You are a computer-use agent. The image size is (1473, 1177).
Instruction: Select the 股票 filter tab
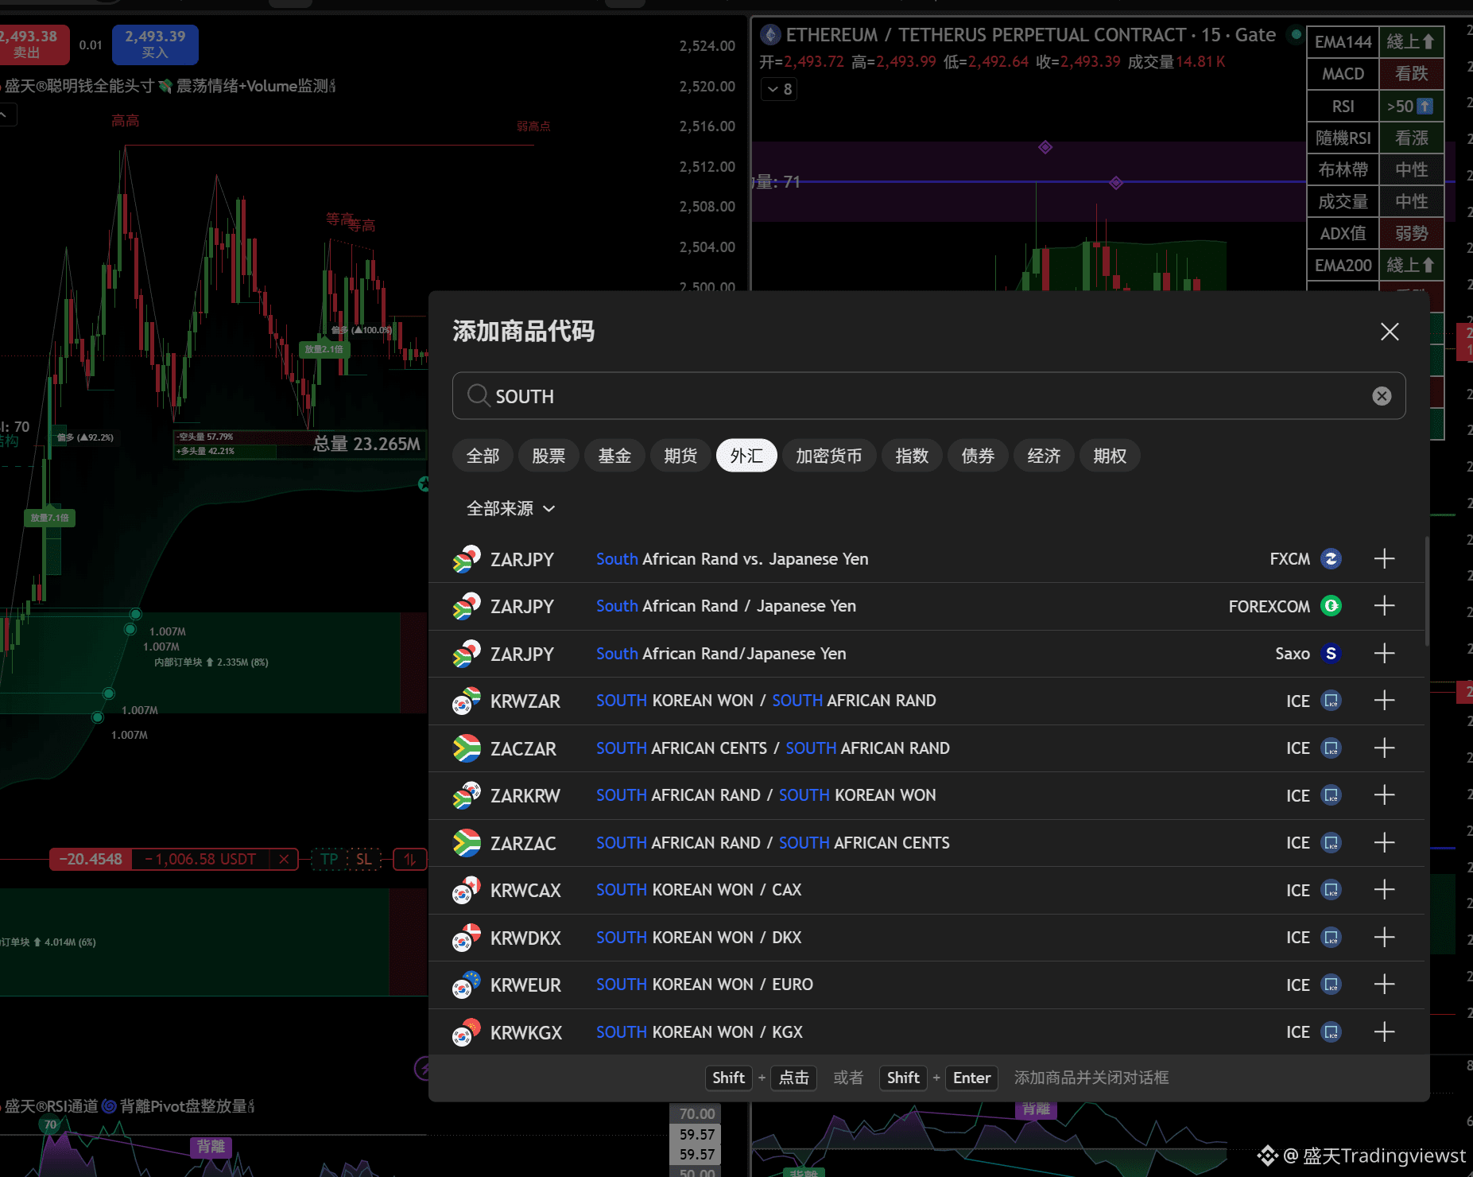click(x=548, y=456)
